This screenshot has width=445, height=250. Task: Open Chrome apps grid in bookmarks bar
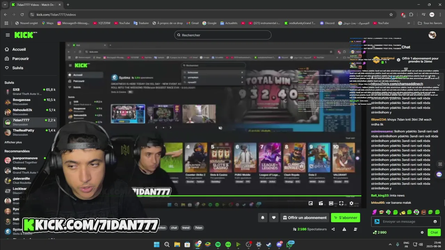pyautogui.click(x=6, y=23)
